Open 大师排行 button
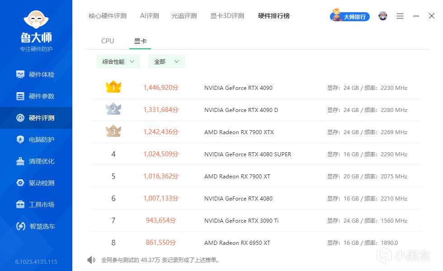The height and width of the screenshot is (271, 443). point(350,17)
